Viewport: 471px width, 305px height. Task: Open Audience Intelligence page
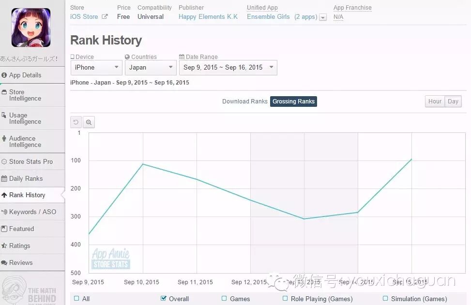click(32, 142)
